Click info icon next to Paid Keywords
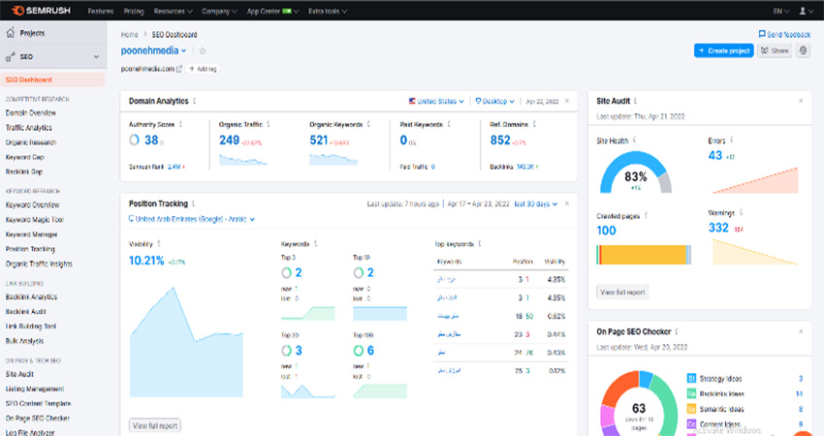824x436 pixels. pyautogui.click(x=448, y=124)
